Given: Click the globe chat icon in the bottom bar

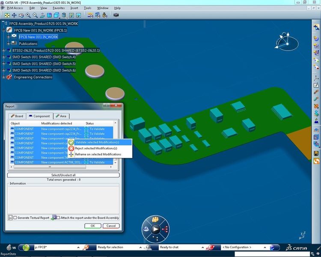Looking at the screenshot, I should (x=149, y=248).
